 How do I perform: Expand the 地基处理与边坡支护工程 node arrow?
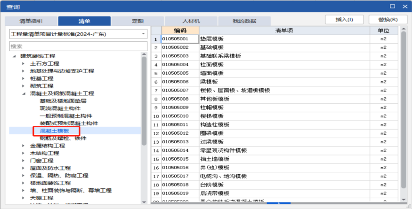tap(24, 71)
